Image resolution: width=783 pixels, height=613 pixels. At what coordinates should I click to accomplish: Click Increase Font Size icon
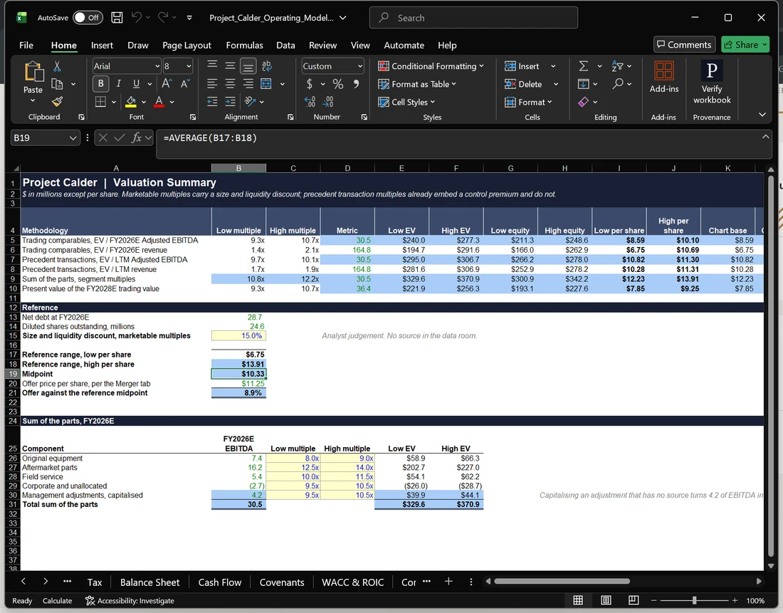tap(167, 83)
